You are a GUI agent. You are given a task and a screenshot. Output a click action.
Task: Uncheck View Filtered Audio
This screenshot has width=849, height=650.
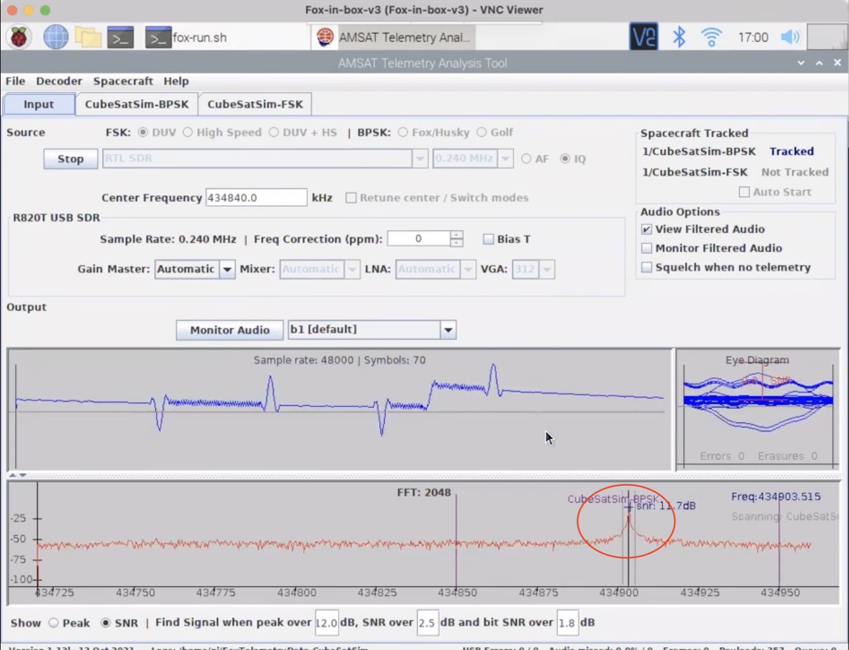tap(647, 229)
